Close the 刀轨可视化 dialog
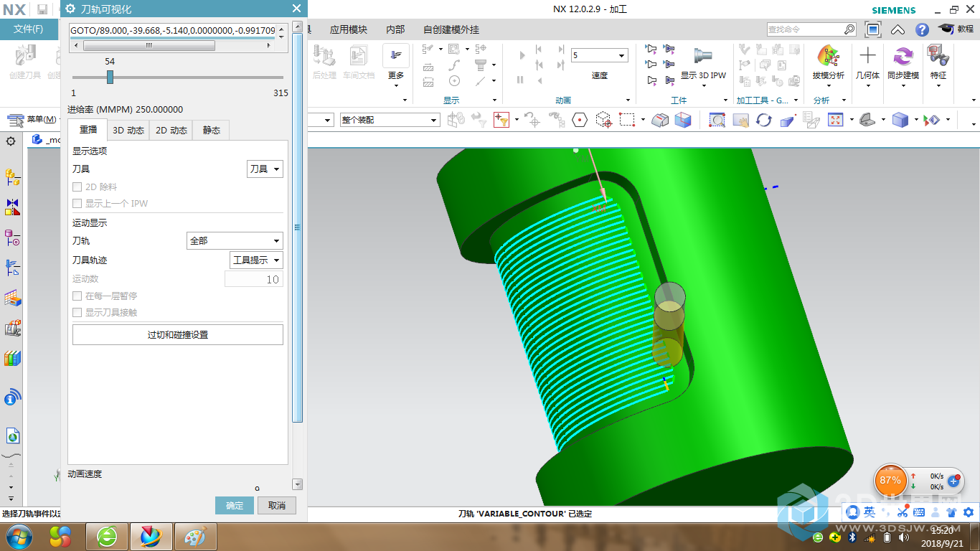Viewport: 980px width, 551px height. pos(296,9)
